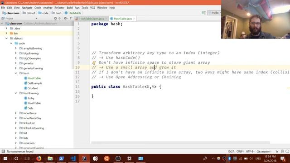Collapse the hash package

[16, 73]
